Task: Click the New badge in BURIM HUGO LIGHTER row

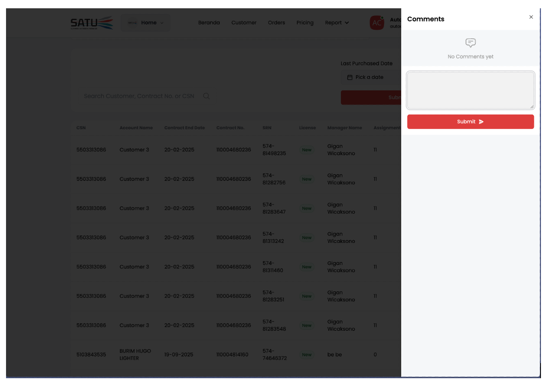Action: click(x=307, y=355)
